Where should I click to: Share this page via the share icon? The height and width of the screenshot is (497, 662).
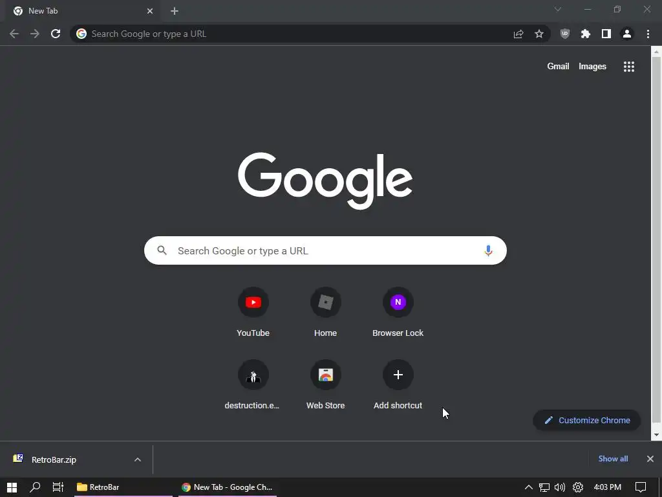coord(518,34)
